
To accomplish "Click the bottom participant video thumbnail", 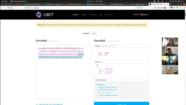I will tap(170, 70).
